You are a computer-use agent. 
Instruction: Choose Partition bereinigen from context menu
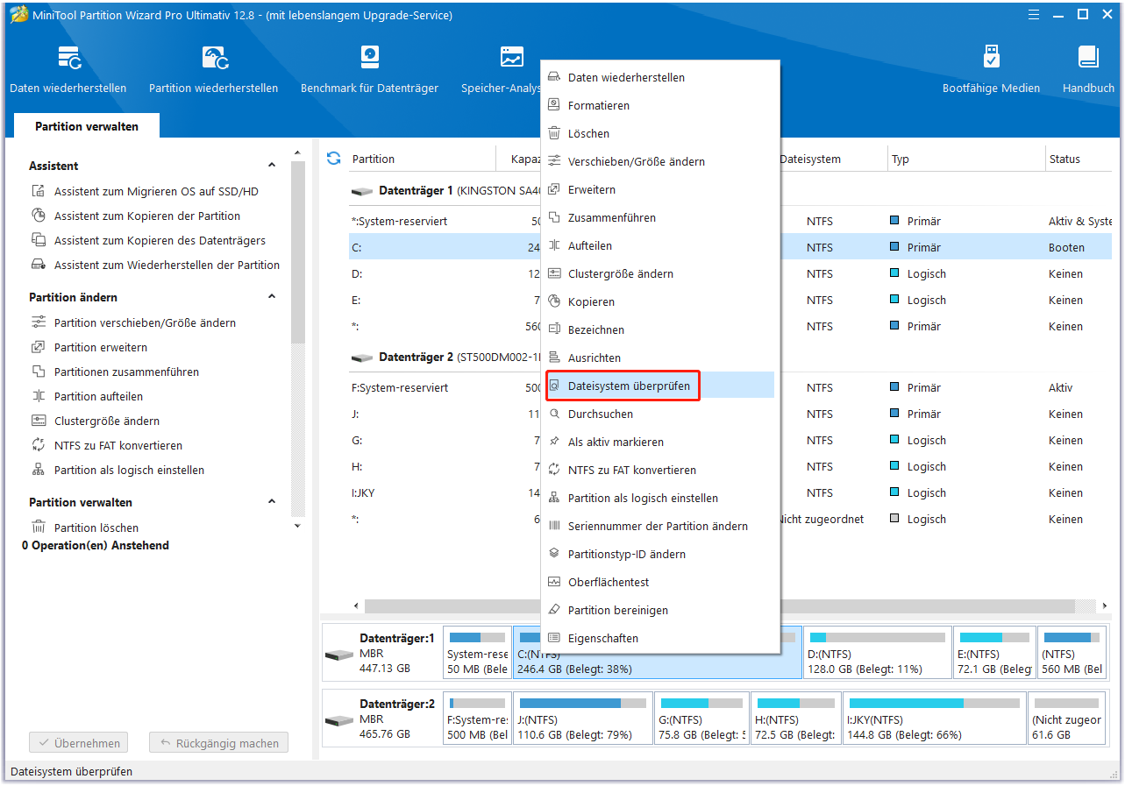pos(659,610)
